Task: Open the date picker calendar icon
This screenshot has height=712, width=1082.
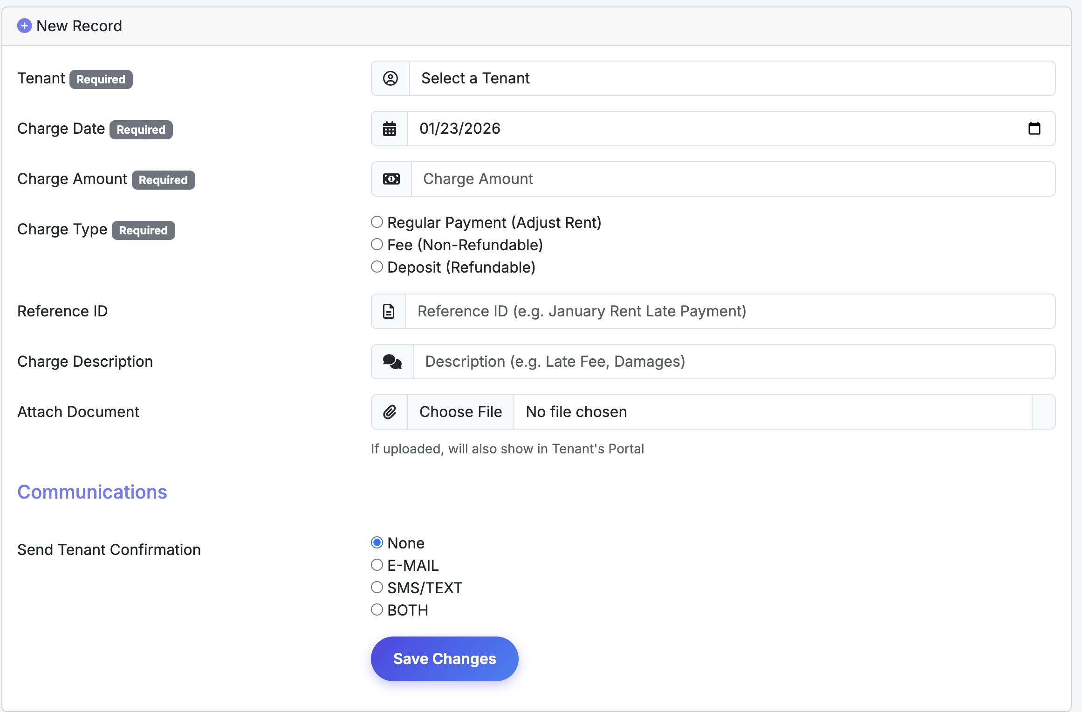Action: (1034, 128)
